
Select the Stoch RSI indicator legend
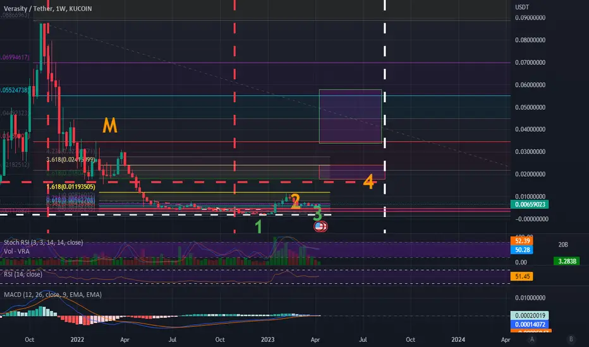(x=43, y=242)
